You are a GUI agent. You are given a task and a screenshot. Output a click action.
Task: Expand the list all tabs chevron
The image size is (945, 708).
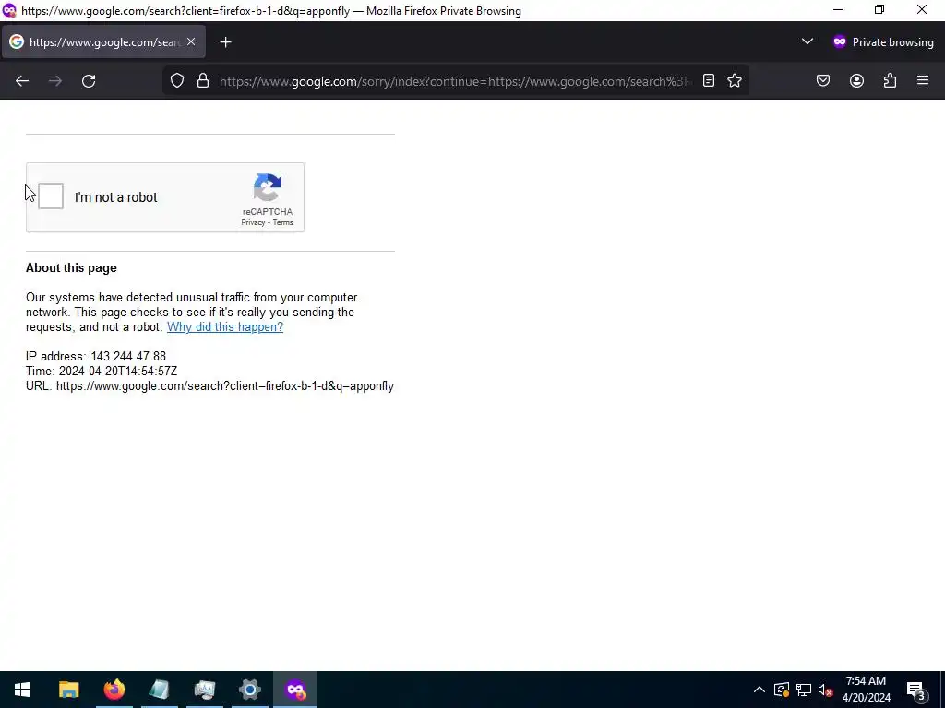807,41
